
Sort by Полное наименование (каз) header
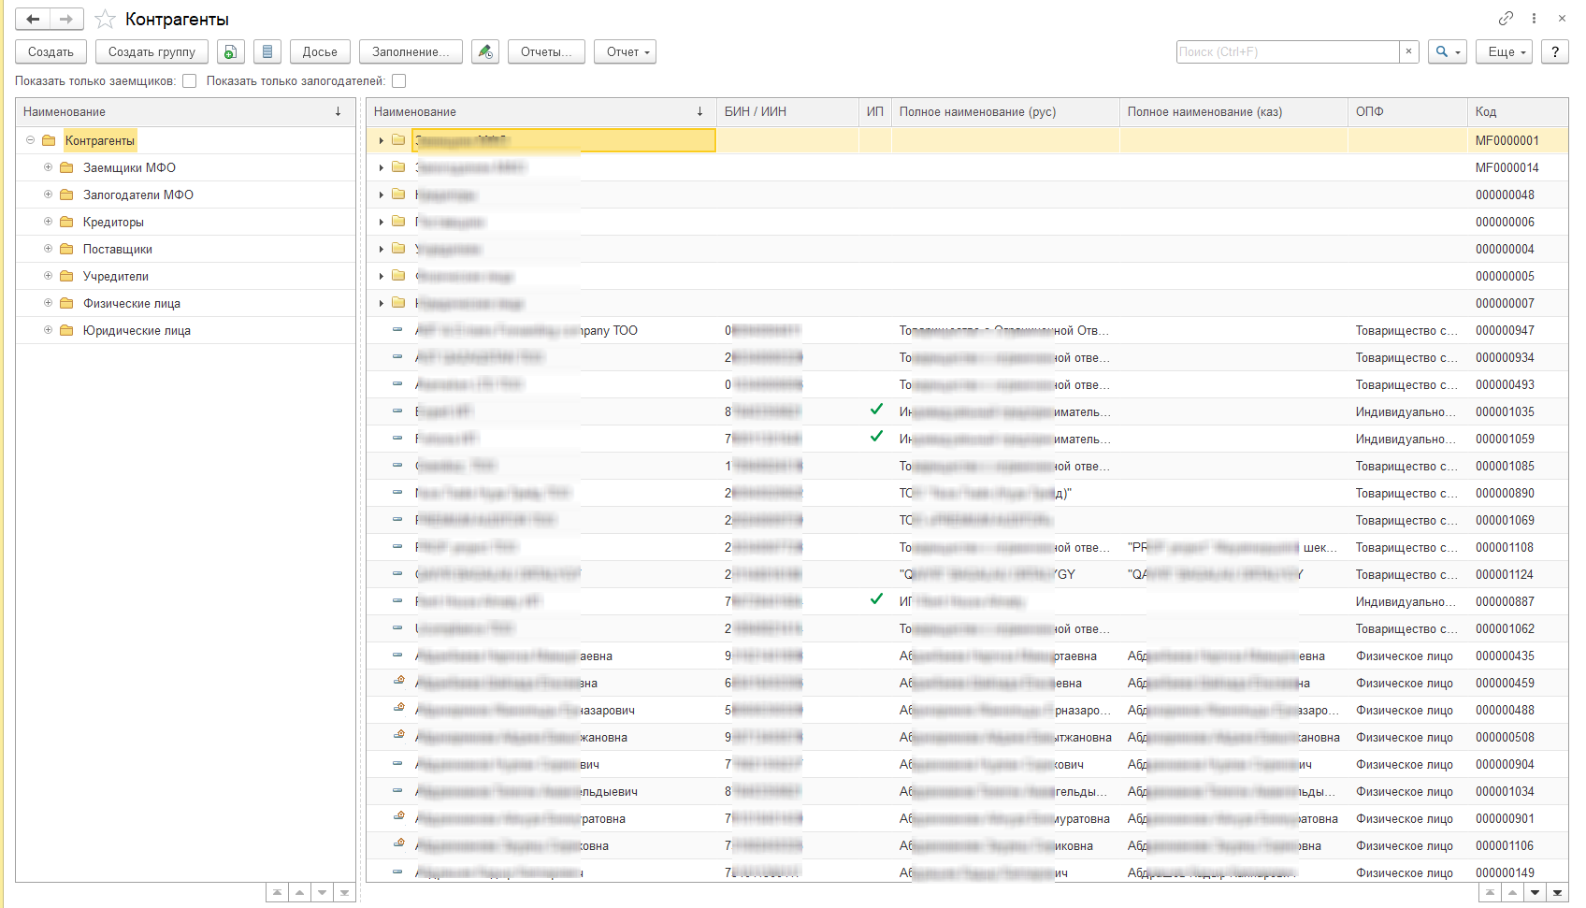1233,111
